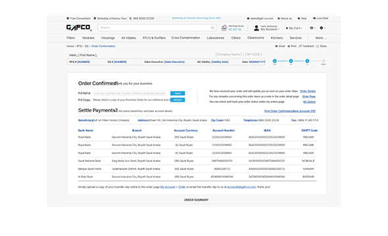The width and height of the screenshot is (388, 236).
Task: Click the Account Number column header
Action: (x=224, y=130)
